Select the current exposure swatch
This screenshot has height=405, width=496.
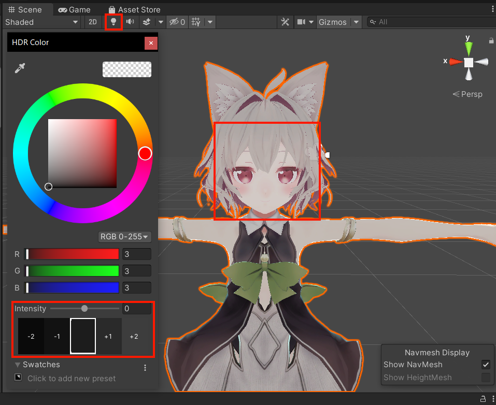[83, 336]
